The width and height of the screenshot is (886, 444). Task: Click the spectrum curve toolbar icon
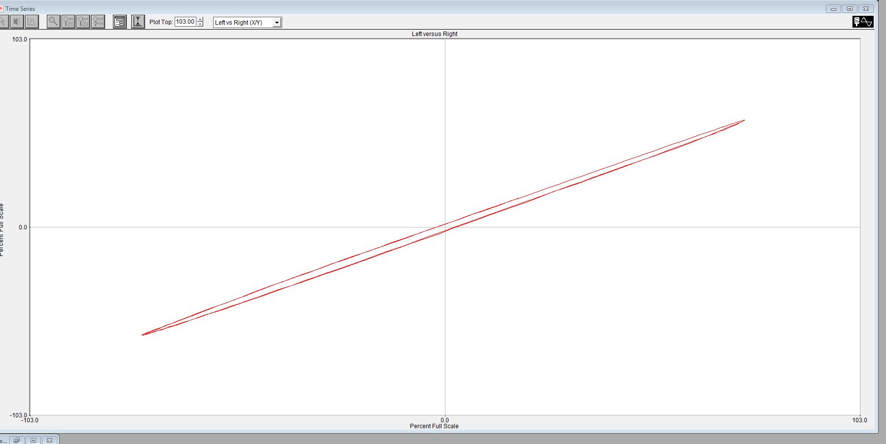tap(32, 22)
